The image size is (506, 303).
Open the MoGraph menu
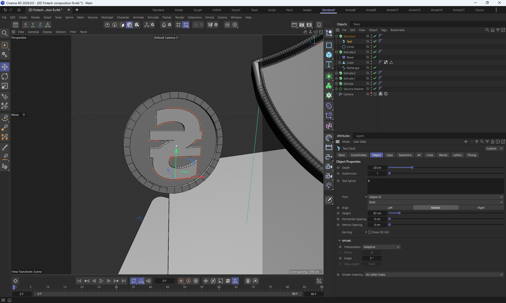click(107, 17)
